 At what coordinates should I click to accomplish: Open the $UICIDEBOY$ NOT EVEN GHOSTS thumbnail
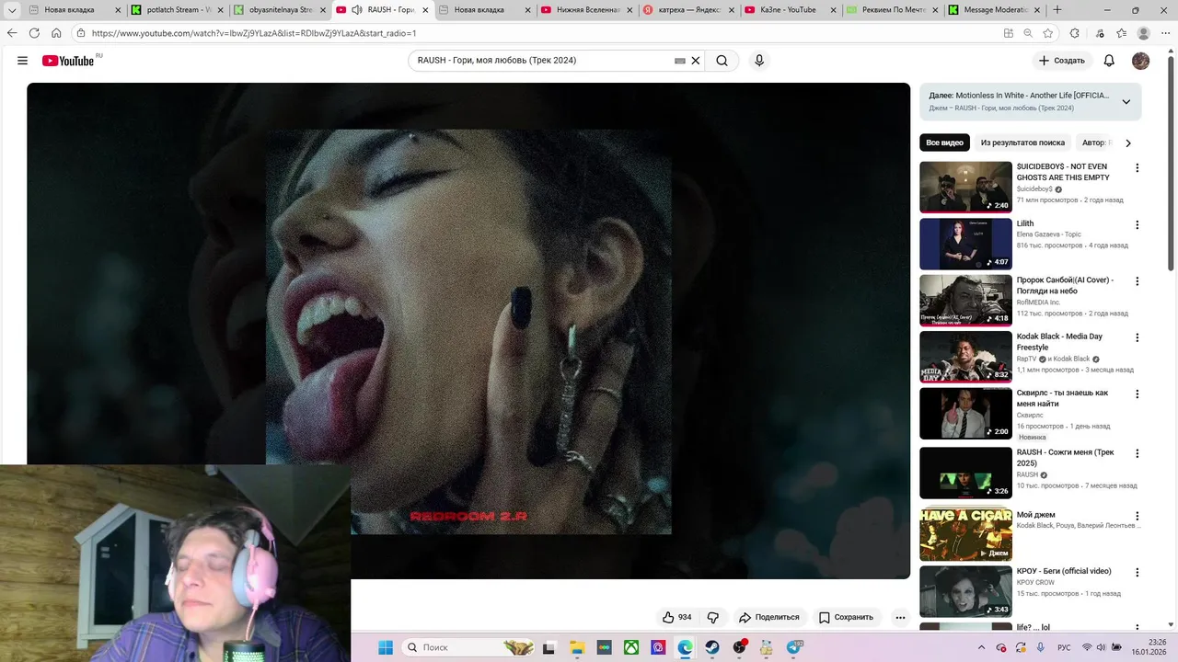click(965, 187)
